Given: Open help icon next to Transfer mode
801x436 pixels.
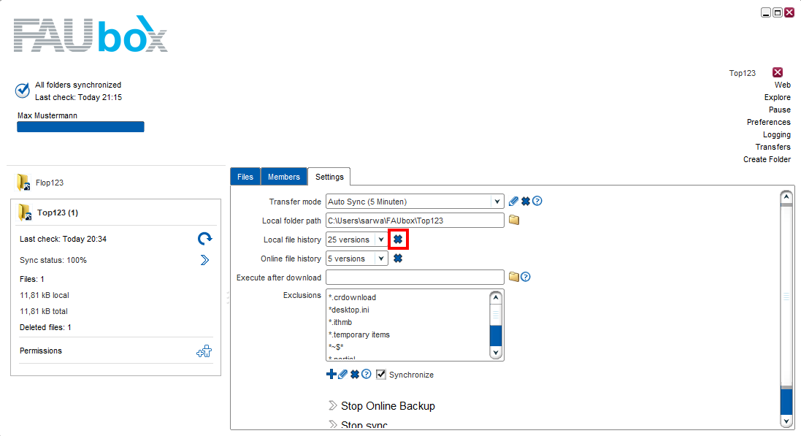Looking at the screenshot, I should [x=537, y=201].
